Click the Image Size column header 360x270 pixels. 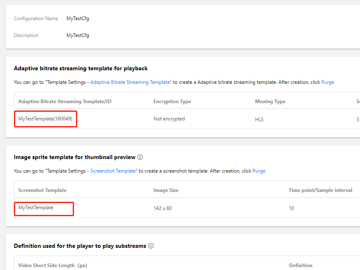tap(166, 190)
